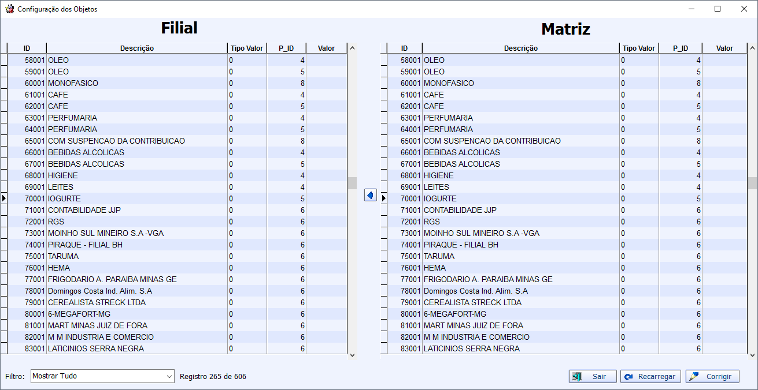Click Registro 265 de 606 status text
This screenshot has width=758, height=390.
213,377
